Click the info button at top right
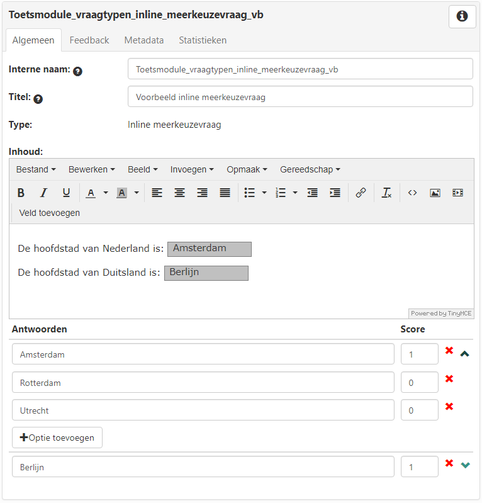482x503 pixels. [x=462, y=16]
